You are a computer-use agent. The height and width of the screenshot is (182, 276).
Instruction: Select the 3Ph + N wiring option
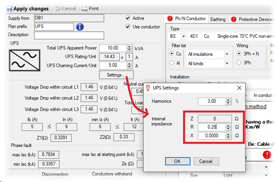tap(239, 54)
